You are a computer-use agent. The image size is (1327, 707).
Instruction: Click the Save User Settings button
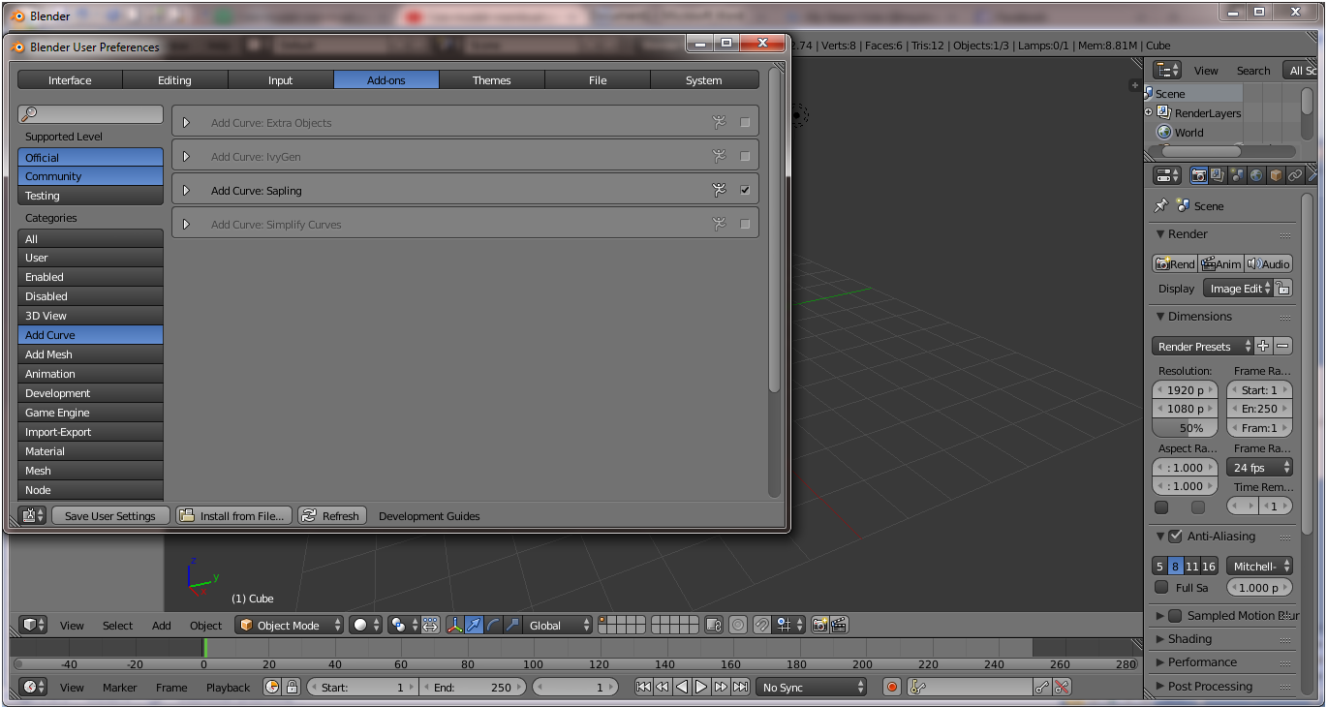click(x=110, y=515)
